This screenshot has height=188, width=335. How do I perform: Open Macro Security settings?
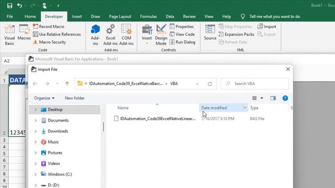tap(50, 42)
